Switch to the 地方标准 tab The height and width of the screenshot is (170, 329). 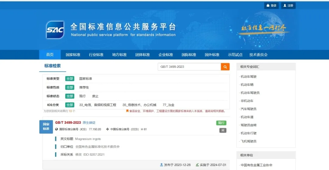click(119, 55)
